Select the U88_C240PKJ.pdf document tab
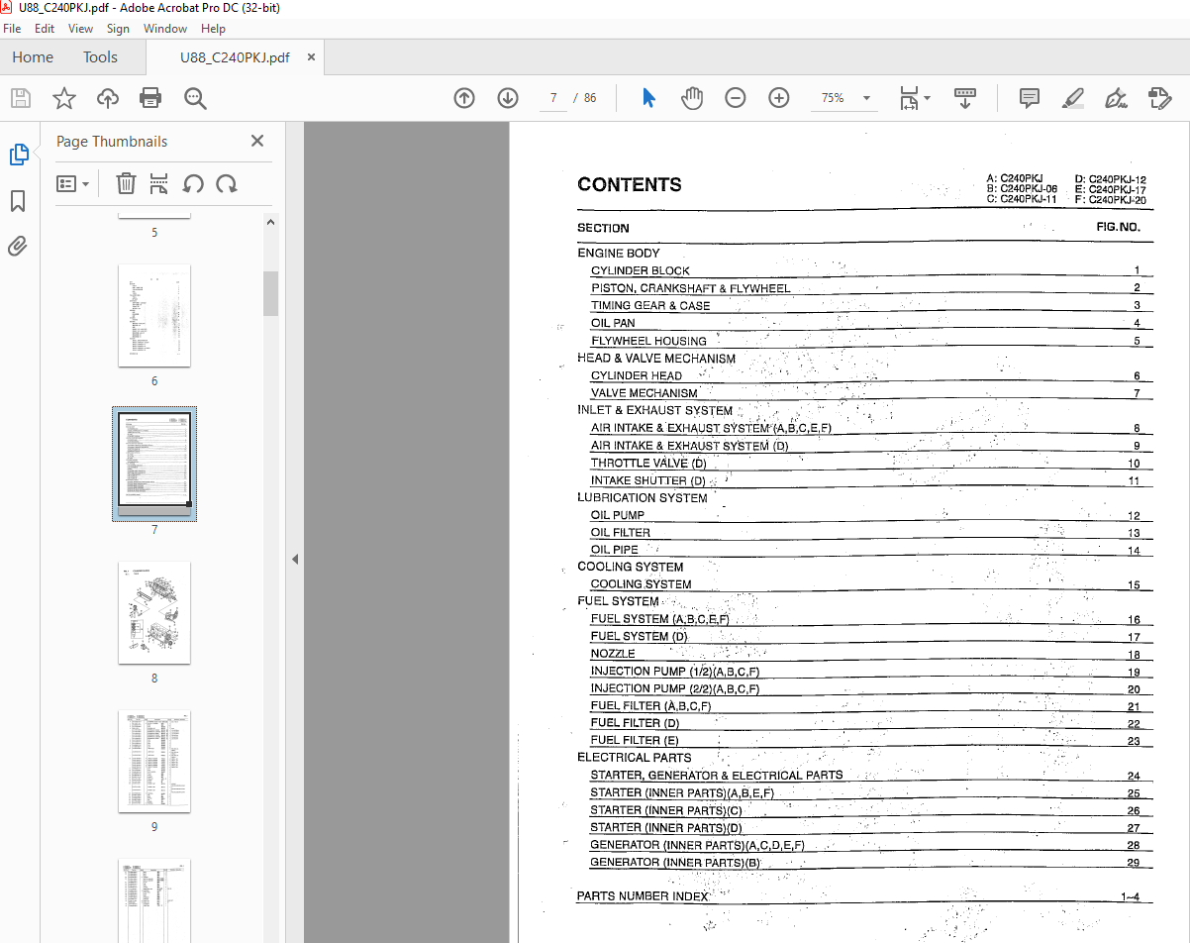1190x943 pixels. (235, 57)
